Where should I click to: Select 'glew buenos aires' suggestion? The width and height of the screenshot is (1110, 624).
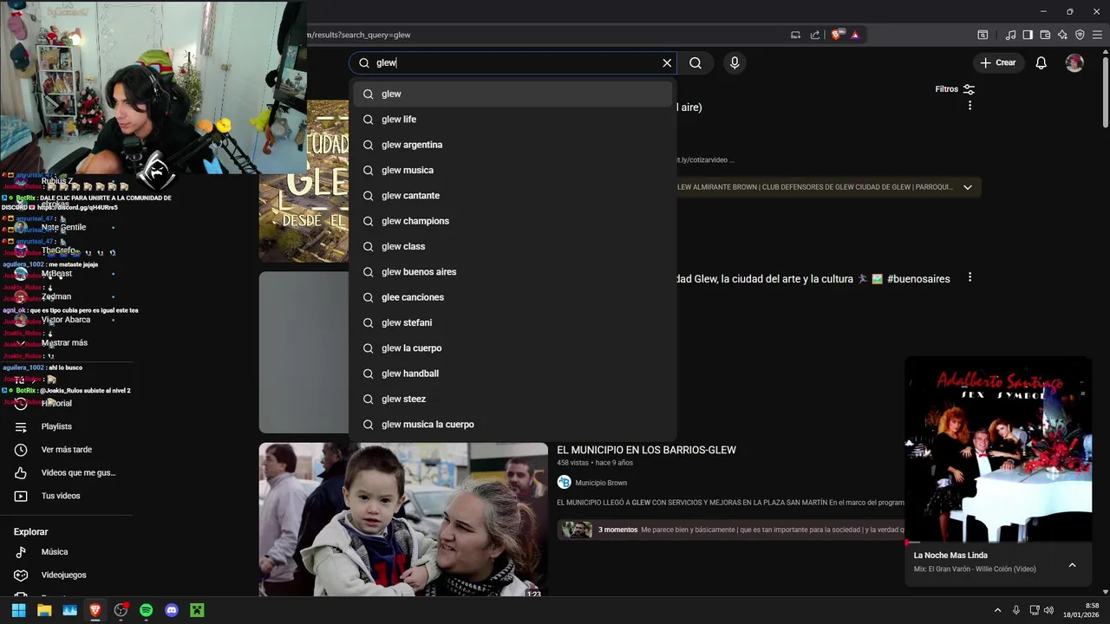pyautogui.click(x=513, y=272)
